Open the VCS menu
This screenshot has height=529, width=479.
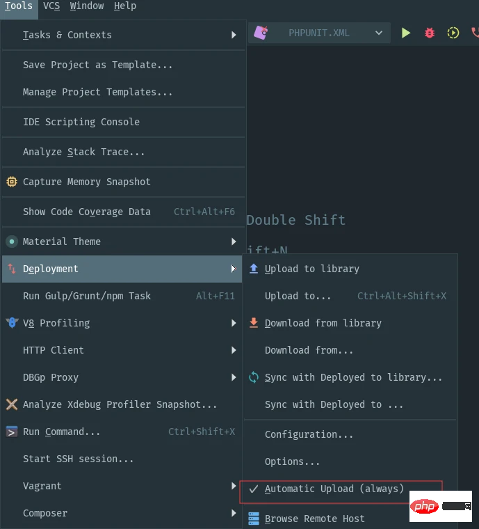pos(51,6)
